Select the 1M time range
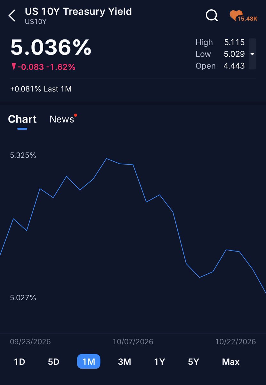266x385 pixels. 89,362
